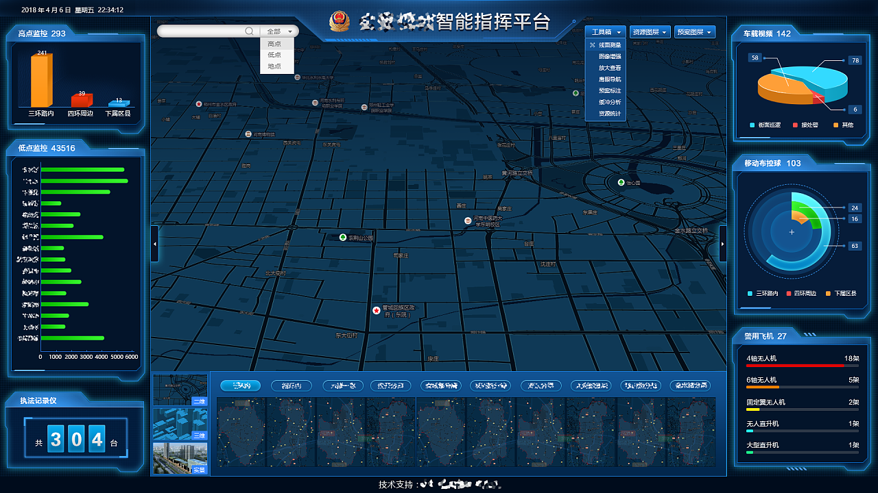Click the blue 下属区县 bar showing 13
The height and width of the screenshot is (493, 878).
coord(118,103)
